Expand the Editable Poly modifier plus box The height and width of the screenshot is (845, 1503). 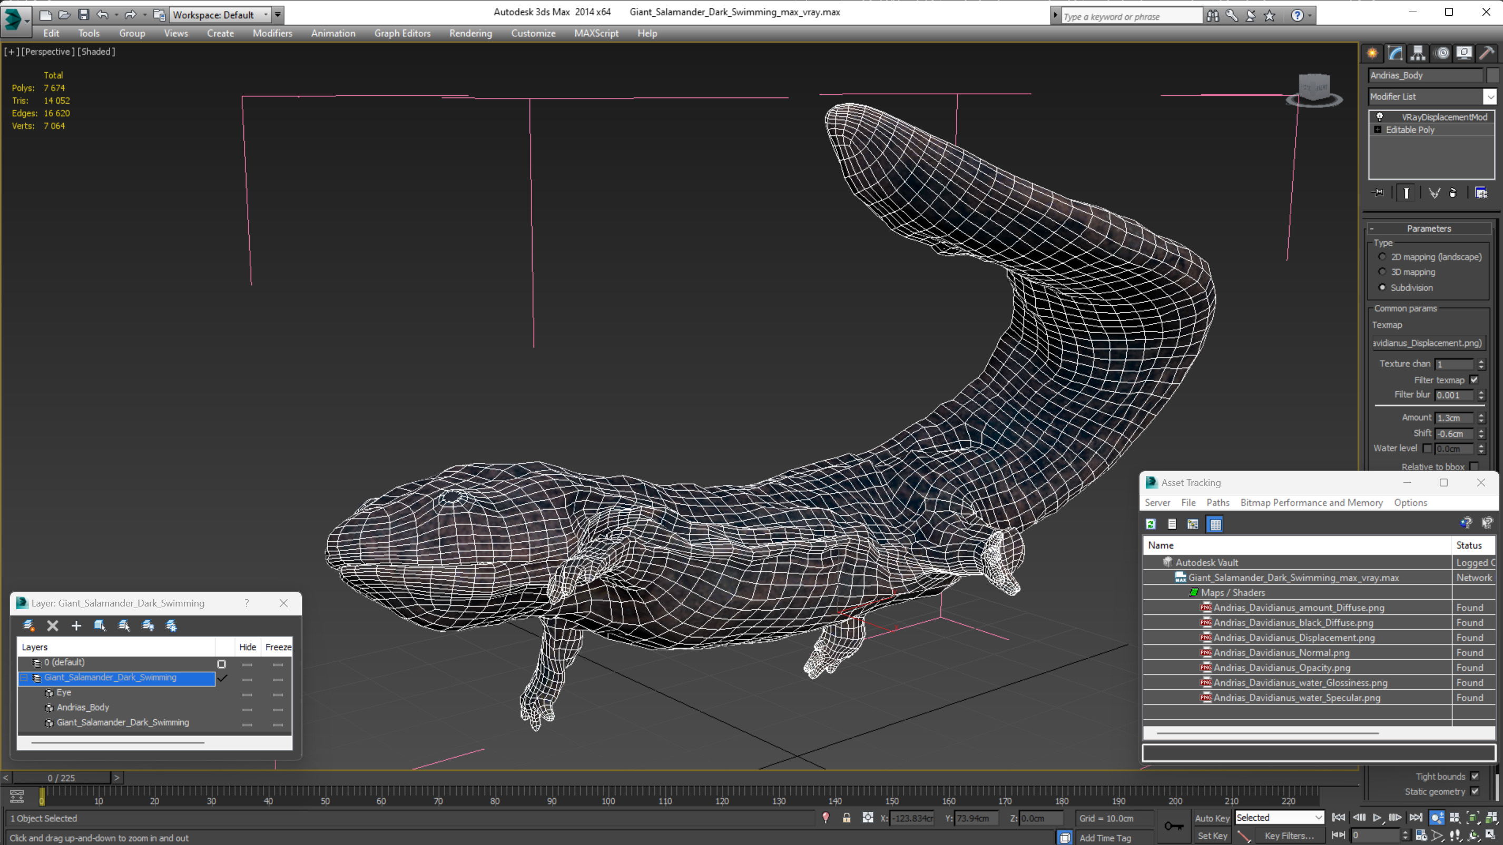pos(1378,130)
